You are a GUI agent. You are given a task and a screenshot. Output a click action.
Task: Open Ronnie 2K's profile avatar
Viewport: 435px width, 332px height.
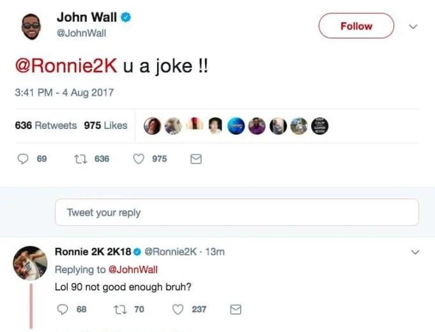click(x=31, y=262)
